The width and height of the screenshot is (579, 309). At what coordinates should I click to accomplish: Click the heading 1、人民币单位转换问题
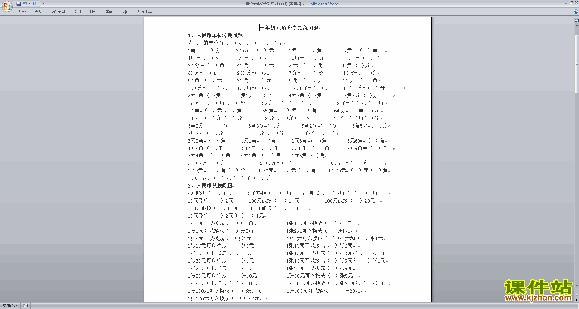click(215, 36)
